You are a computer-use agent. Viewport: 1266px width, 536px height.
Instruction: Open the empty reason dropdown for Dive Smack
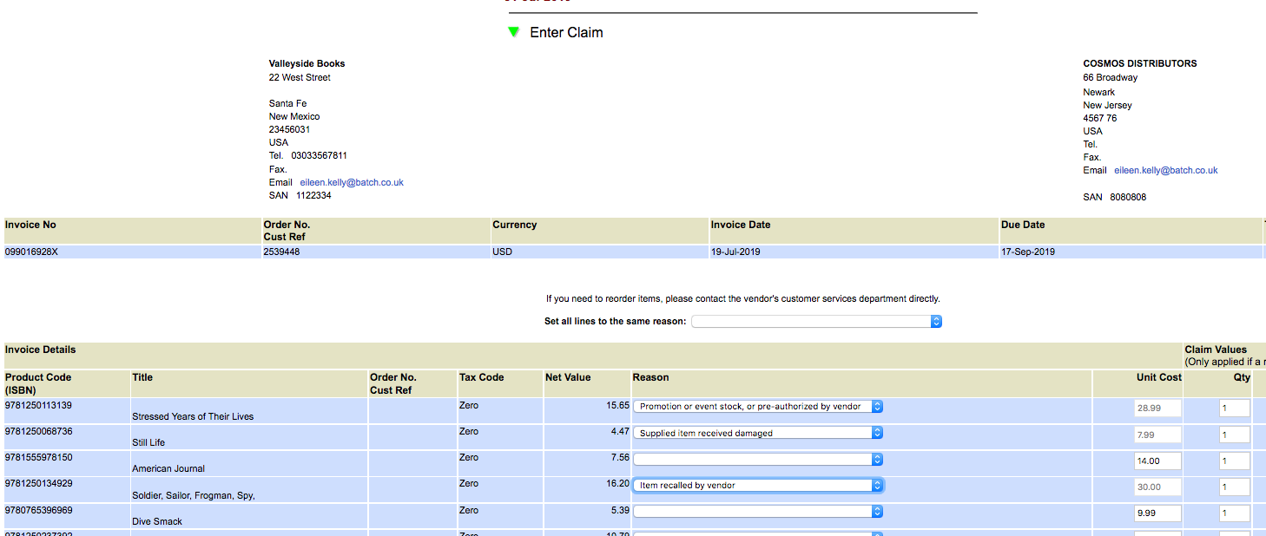pos(755,511)
